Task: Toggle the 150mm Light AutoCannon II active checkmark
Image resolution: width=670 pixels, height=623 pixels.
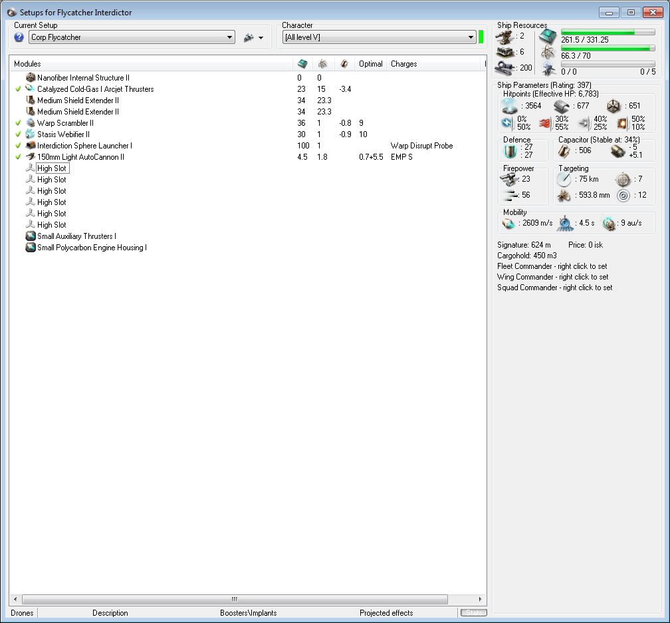Action: (x=18, y=157)
